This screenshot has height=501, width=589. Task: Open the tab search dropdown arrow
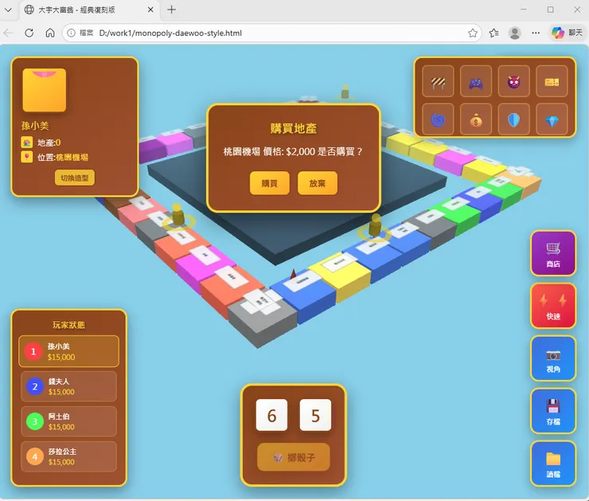(8, 10)
